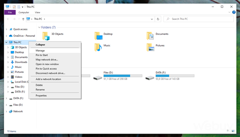240x137 pixels.
Task: Collapse This PC tree node arrow
Action: (x=6, y=42)
